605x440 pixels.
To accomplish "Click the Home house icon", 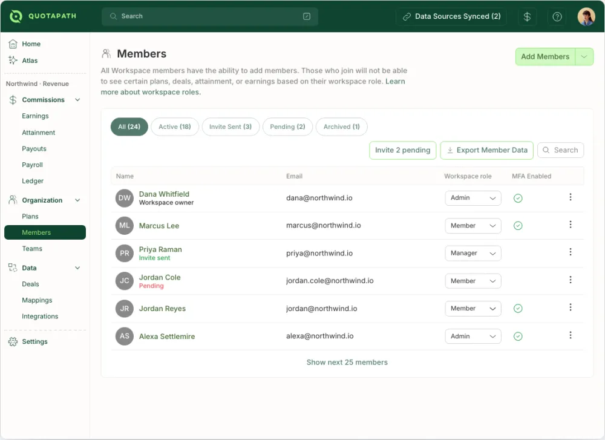I will pos(13,44).
